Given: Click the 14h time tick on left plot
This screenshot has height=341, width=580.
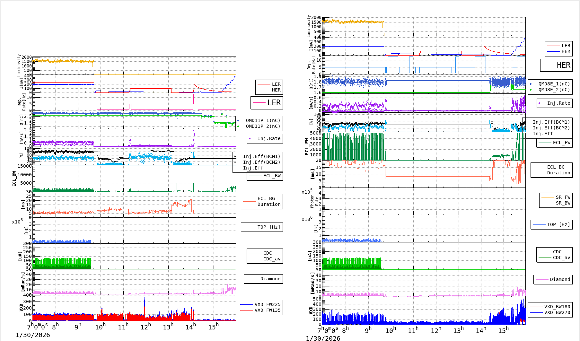Looking at the screenshot, I should click(190, 327).
